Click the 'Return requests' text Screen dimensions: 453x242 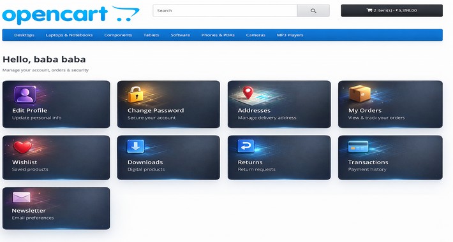[256, 169]
